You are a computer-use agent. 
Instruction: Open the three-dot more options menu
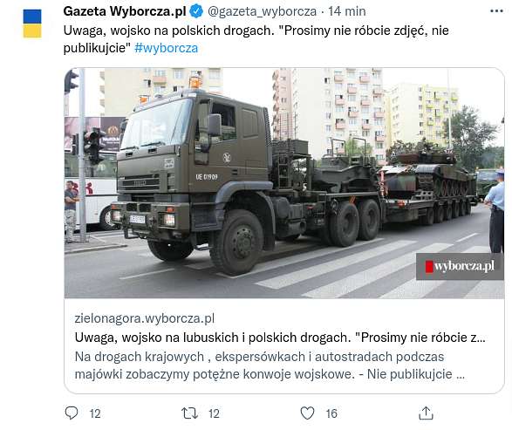pyautogui.click(x=496, y=11)
